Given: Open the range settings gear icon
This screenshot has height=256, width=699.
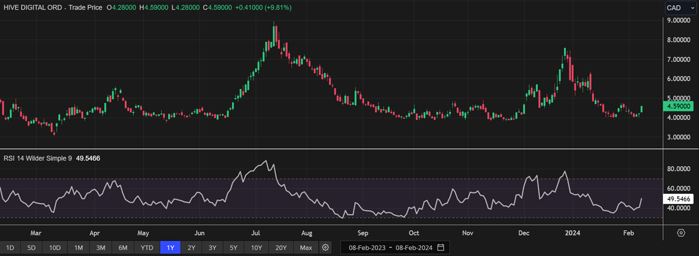Looking at the screenshot, I should (x=326, y=248).
